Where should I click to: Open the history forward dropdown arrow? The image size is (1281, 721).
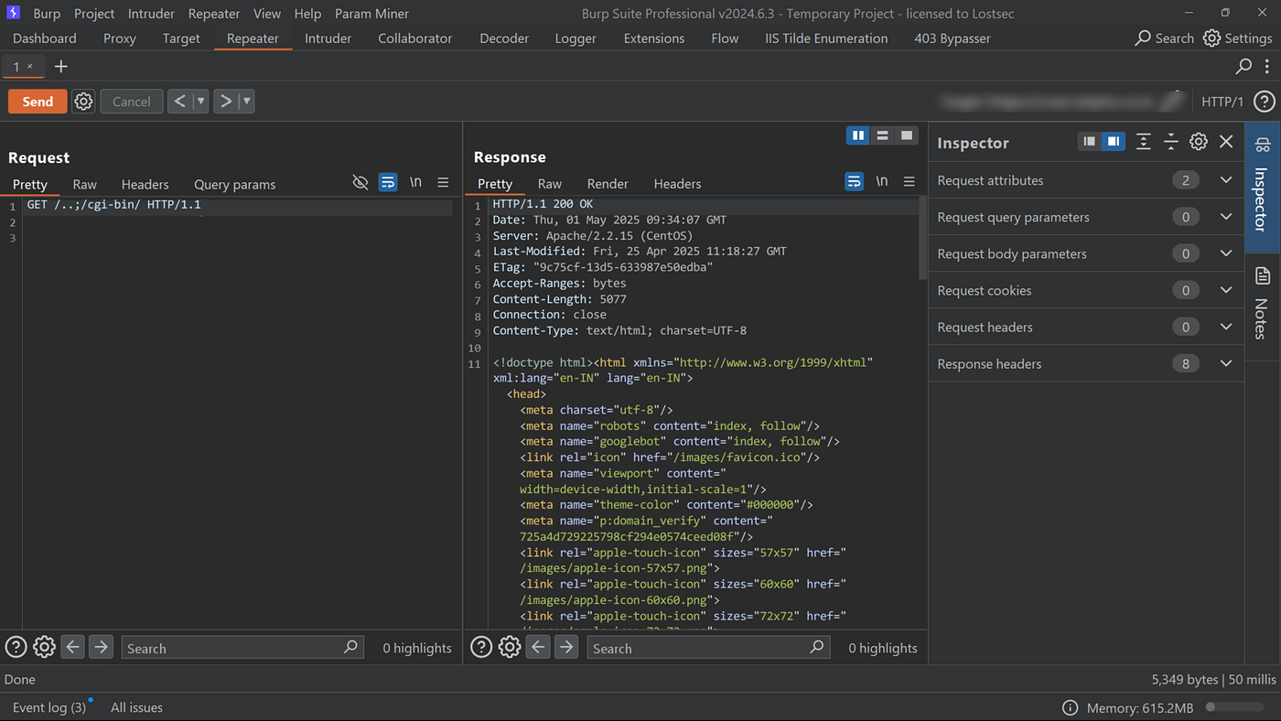point(246,102)
